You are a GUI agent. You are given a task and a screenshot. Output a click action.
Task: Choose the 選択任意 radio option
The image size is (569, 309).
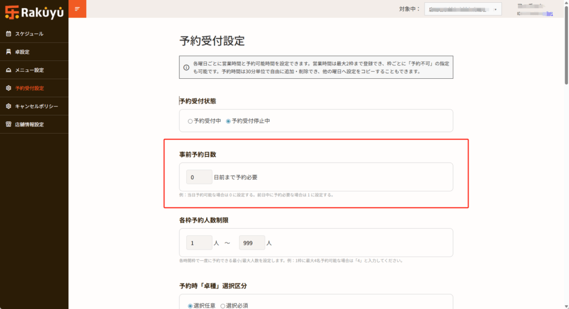click(190, 306)
